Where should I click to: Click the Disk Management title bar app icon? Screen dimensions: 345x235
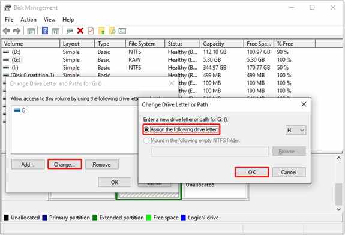click(x=7, y=8)
